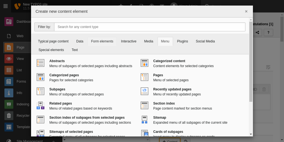The height and width of the screenshot is (142, 284).
Task: Switch to the Interactive tab
Action: [x=129, y=41]
